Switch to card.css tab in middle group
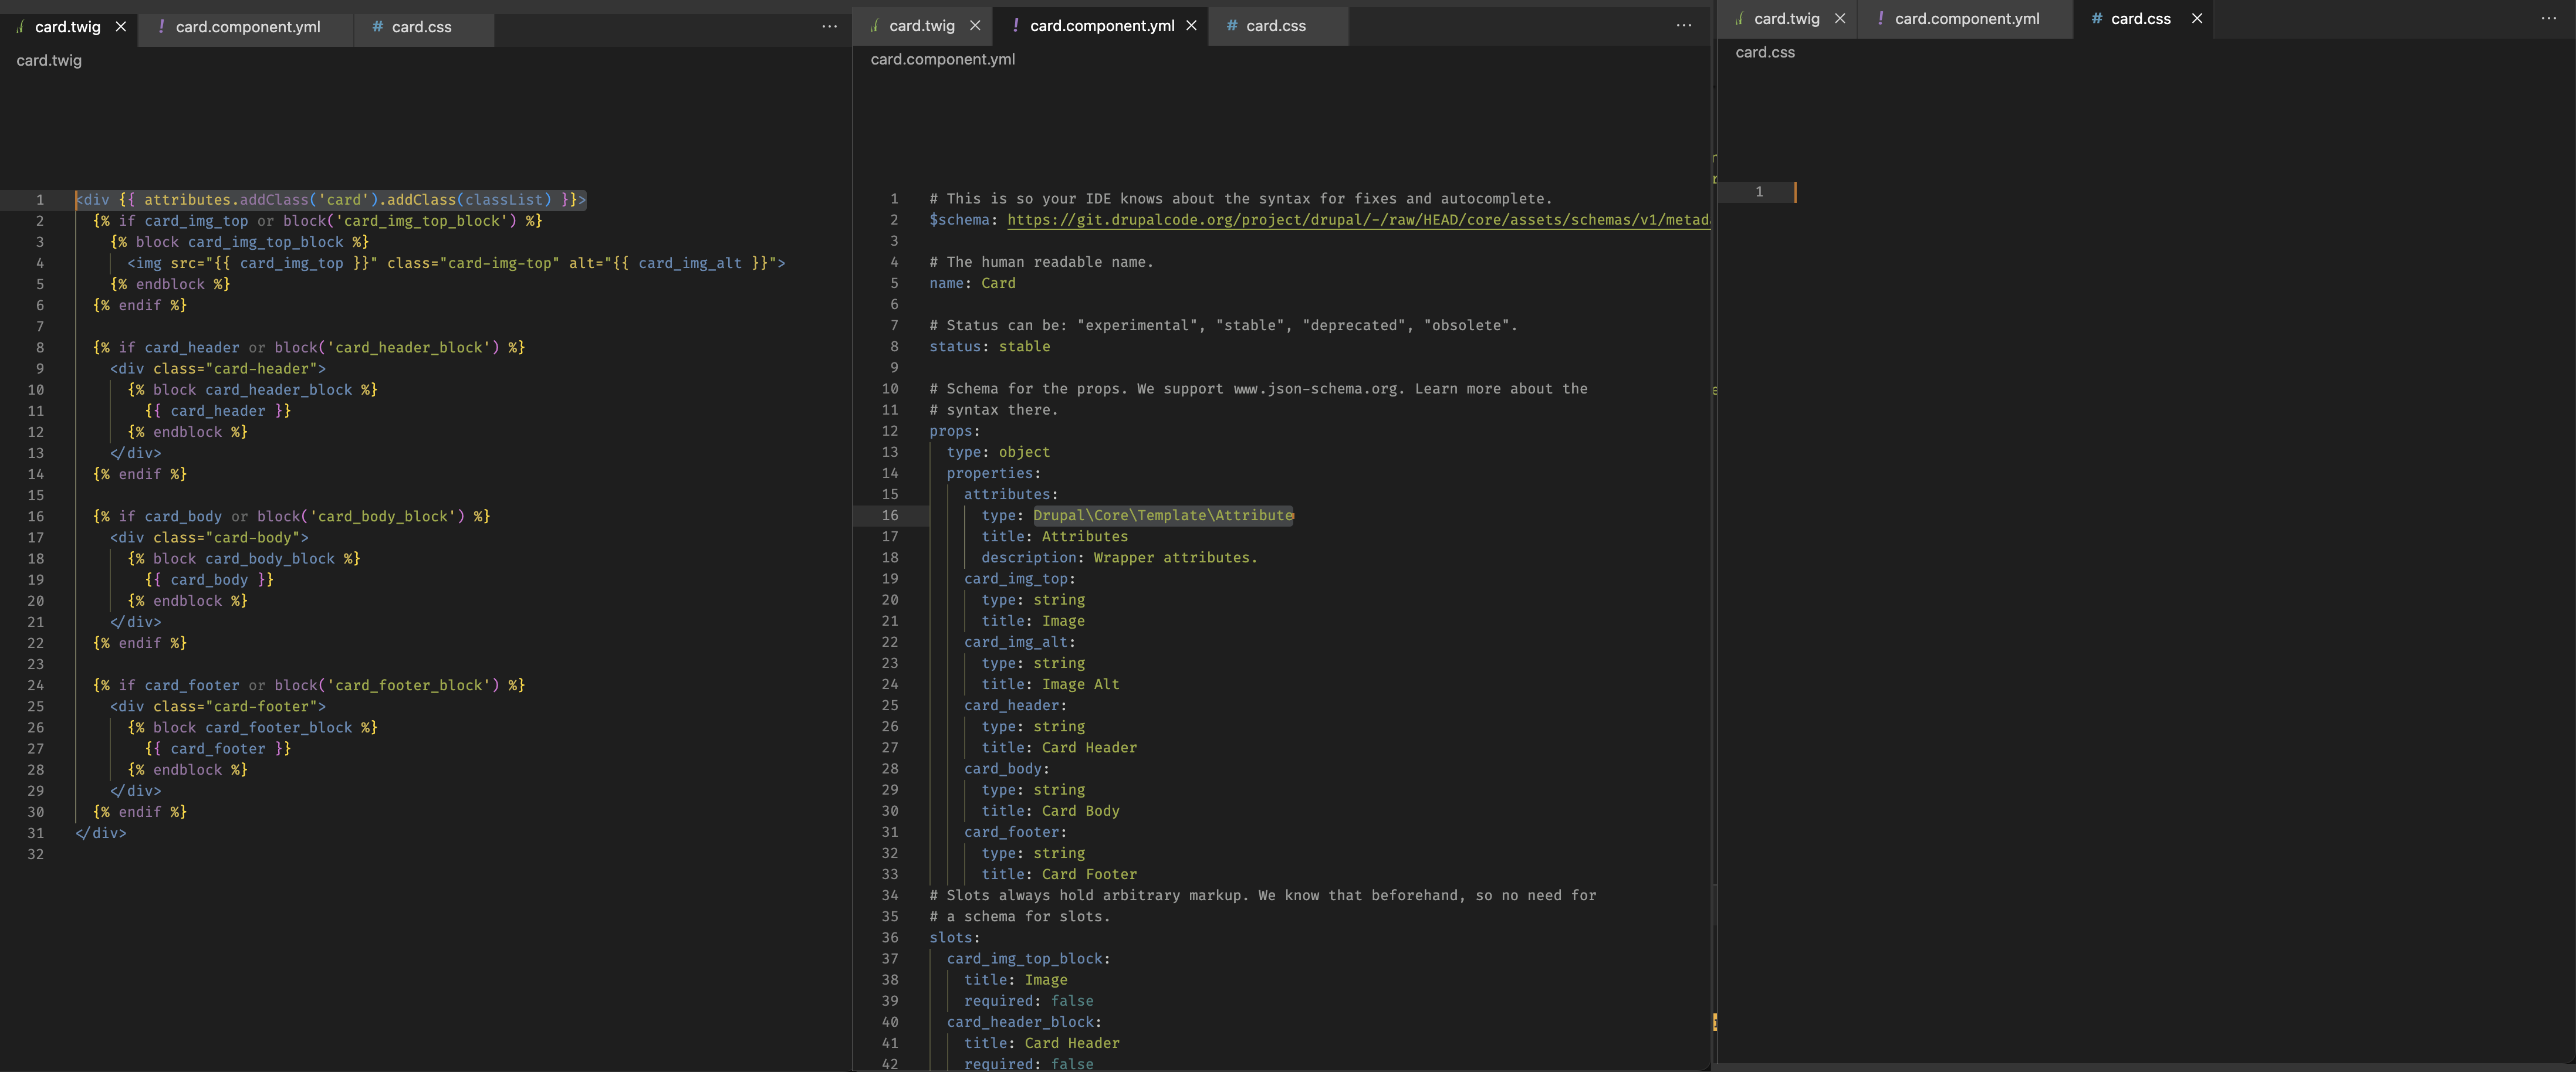 1275,26
